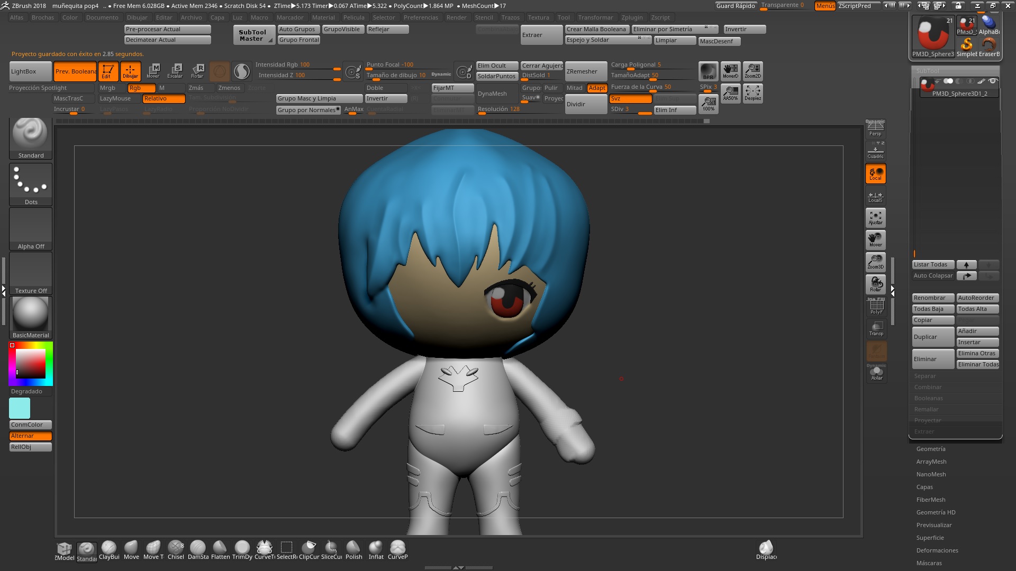
Task: Toggle Rgb paint mode
Action: click(141, 88)
